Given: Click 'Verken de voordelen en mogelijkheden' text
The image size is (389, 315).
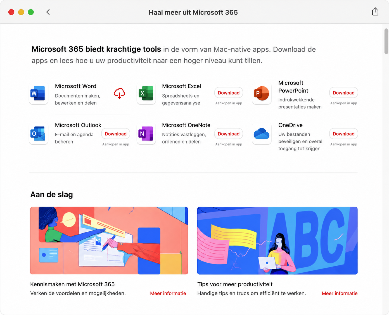Looking at the screenshot, I should (78, 293).
